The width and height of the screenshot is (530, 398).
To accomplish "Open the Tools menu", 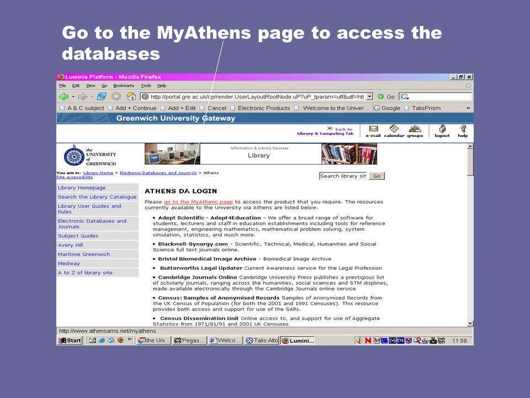I will [146, 86].
